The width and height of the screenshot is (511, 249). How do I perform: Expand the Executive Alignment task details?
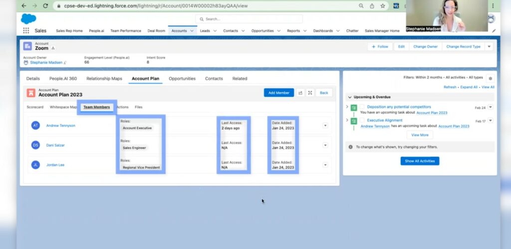pos(347,120)
